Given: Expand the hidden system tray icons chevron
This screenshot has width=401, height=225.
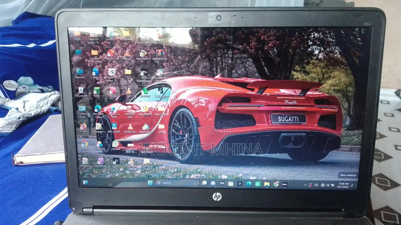Looking at the screenshot, I should pyautogui.click(x=305, y=185).
